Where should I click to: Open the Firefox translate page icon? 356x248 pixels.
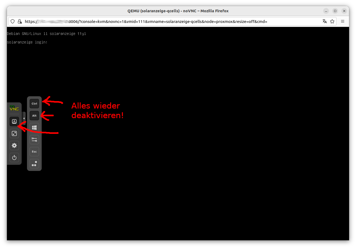[x=325, y=22]
